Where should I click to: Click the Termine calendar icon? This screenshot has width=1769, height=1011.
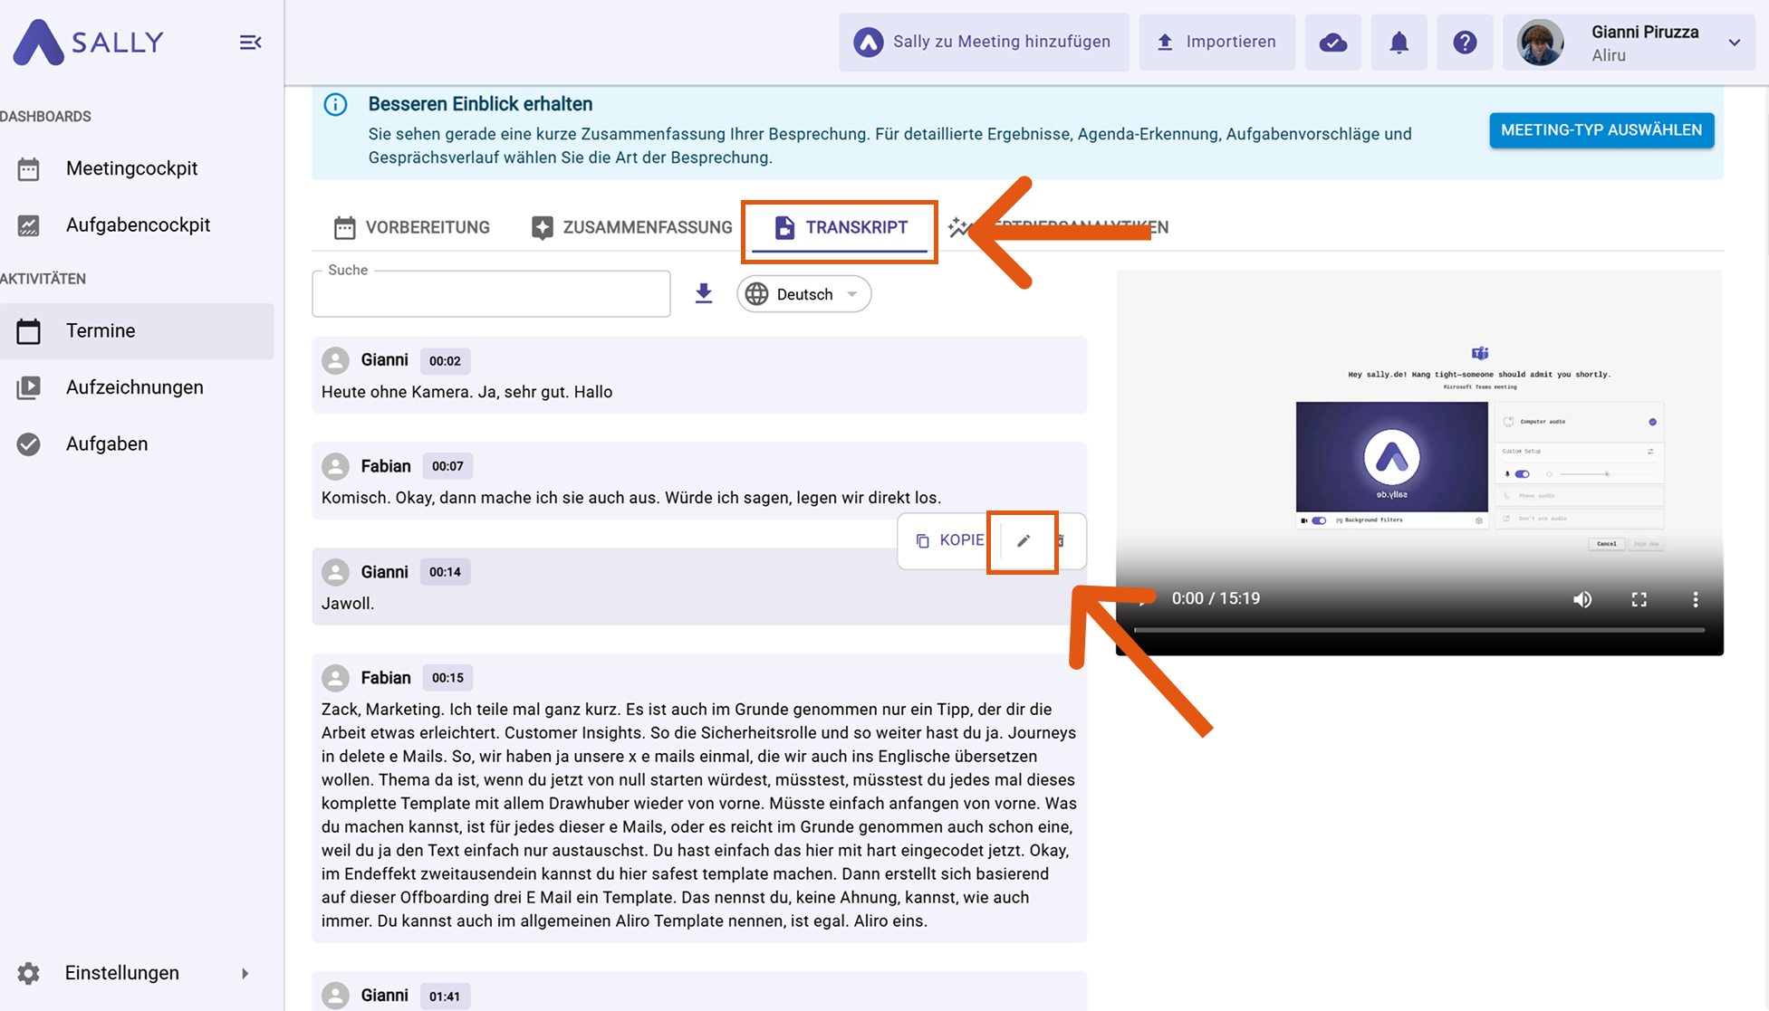[x=28, y=331]
